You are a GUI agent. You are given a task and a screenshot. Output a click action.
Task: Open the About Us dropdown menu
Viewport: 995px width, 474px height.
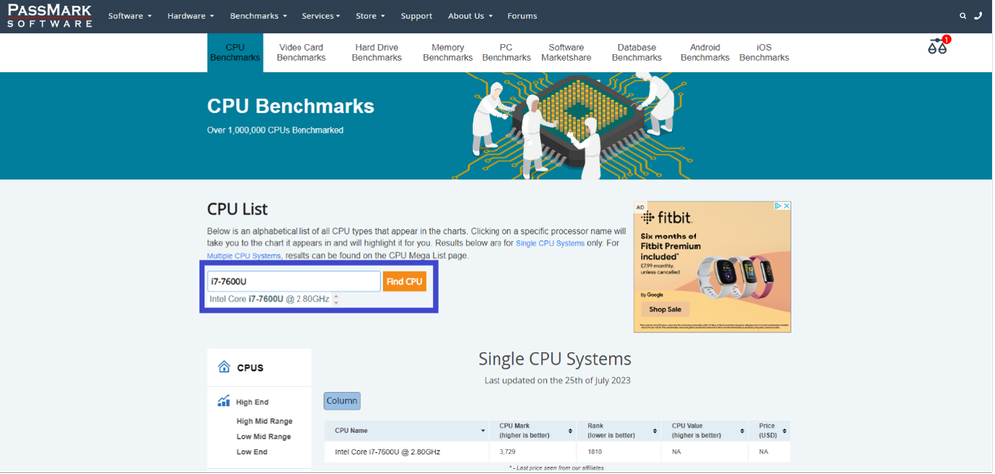470,16
